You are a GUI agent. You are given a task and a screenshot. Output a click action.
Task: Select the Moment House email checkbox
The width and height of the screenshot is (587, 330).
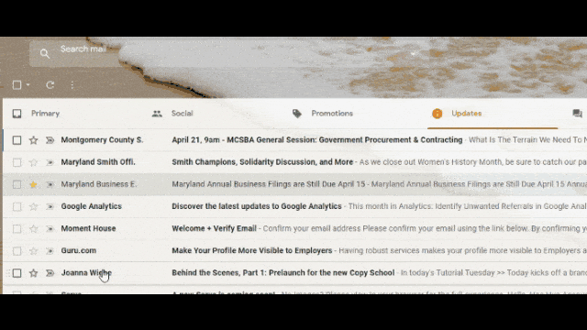[x=17, y=228]
